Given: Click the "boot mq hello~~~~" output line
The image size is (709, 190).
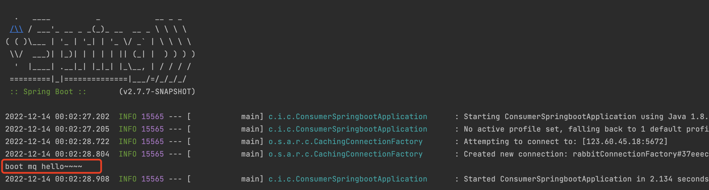Looking at the screenshot, I should (44, 166).
